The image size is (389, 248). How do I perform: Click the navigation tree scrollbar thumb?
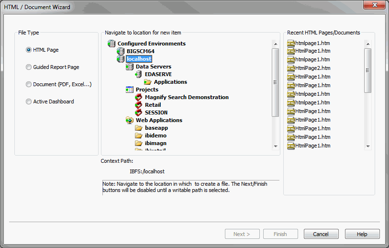tap(276, 82)
